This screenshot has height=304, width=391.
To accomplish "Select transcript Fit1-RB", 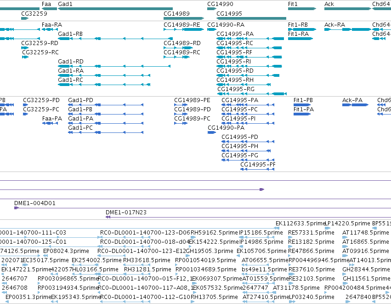I will (302, 29).
